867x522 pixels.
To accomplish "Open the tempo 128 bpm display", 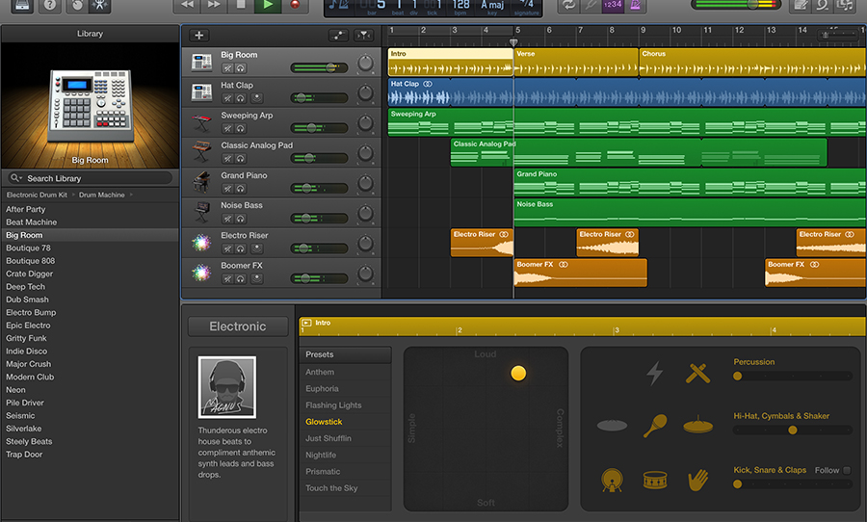I will point(460,7).
